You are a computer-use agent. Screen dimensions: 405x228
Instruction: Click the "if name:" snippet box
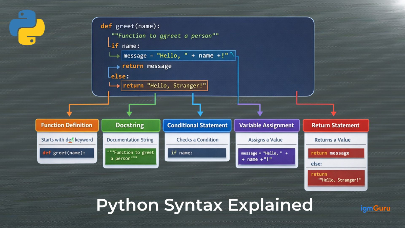coord(197,153)
